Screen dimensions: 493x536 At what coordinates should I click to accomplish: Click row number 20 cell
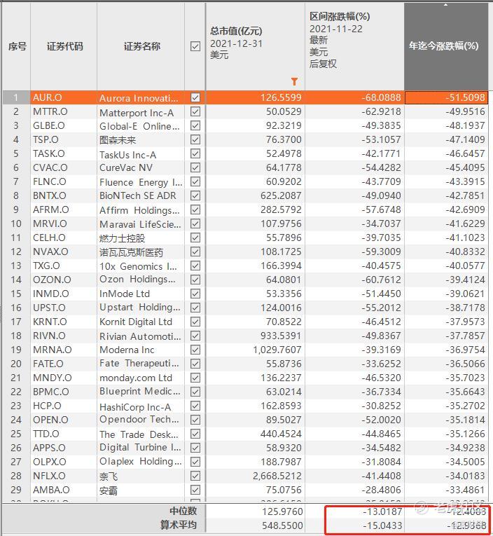tap(16, 364)
